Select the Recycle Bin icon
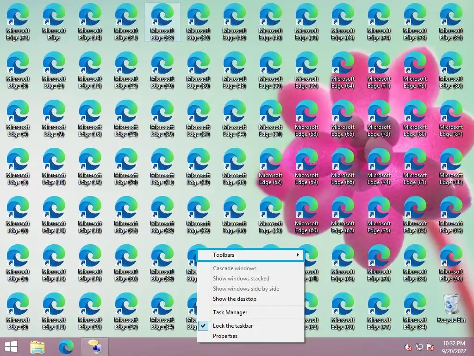The image size is (474, 356). [451, 308]
